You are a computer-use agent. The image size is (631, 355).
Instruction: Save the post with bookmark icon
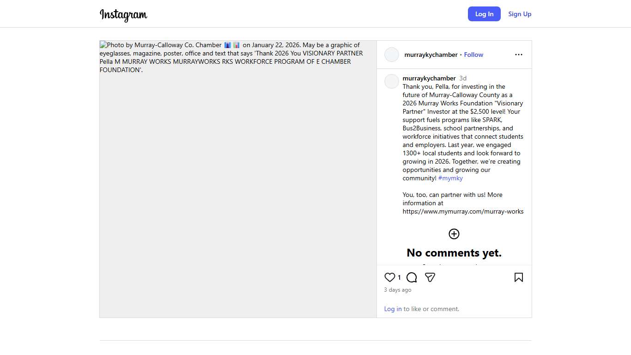pos(519,277)
